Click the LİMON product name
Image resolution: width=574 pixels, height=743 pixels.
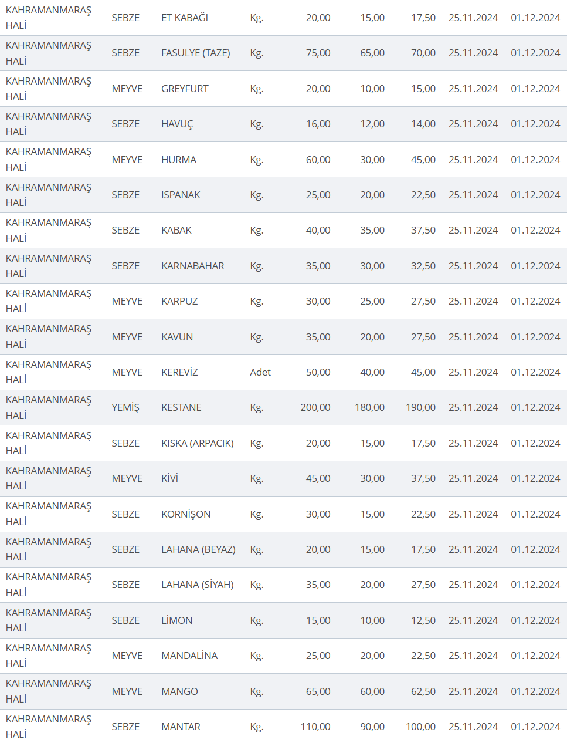[x=176, y=620]
